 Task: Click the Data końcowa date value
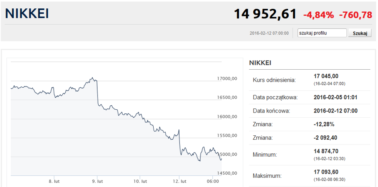336,111
